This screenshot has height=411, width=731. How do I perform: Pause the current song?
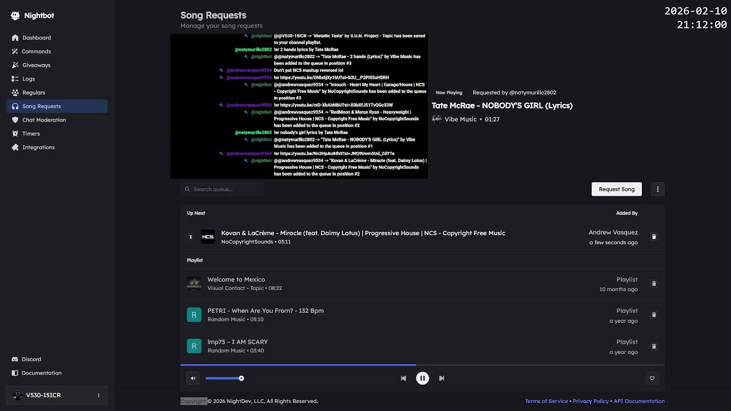click(423, 378)
